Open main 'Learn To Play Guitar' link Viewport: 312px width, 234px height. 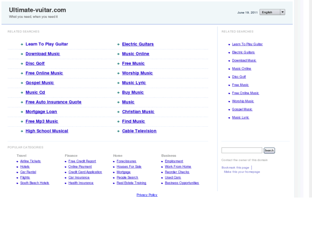[47, 44]
